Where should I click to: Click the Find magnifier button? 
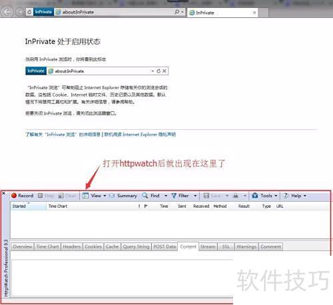click(151, 196)
